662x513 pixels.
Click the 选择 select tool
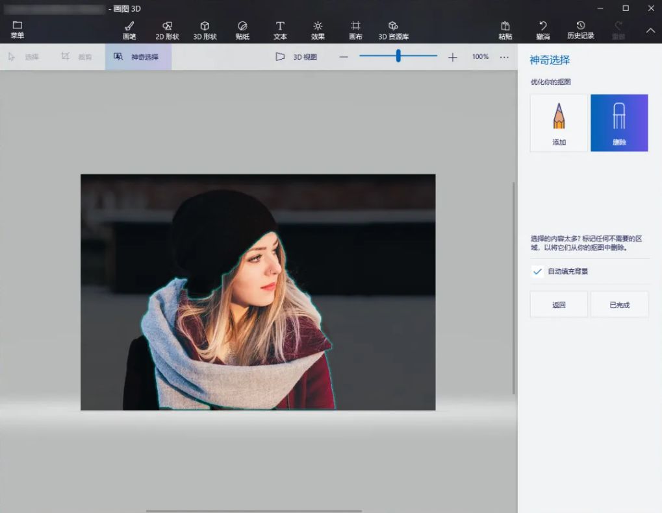pyautogui.click(x=23, y=57)
